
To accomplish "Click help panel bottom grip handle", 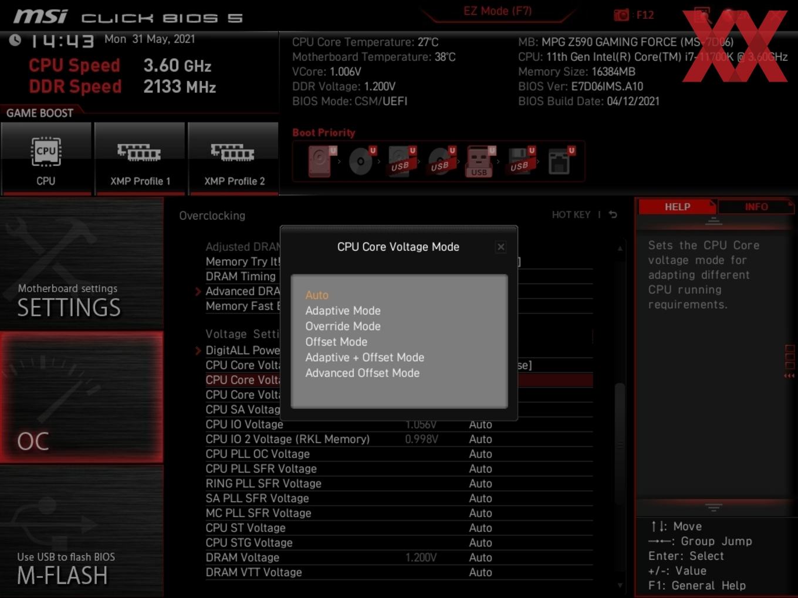I will coord(714,507).
